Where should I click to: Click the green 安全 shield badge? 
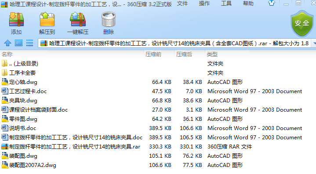(301, 24)
